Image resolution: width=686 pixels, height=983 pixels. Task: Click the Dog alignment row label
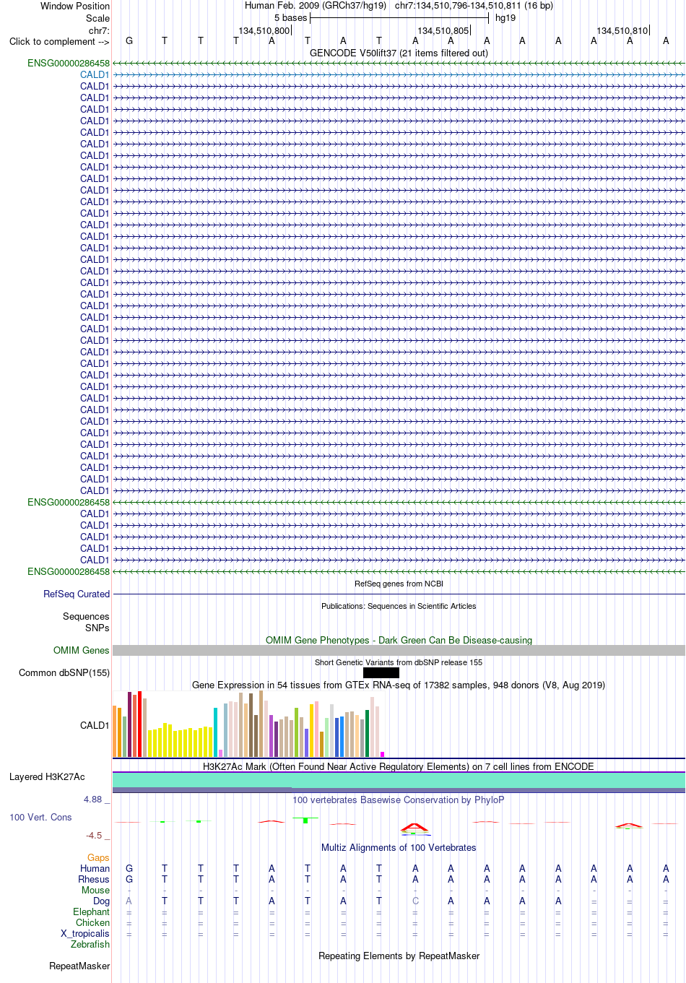(101, 901)
